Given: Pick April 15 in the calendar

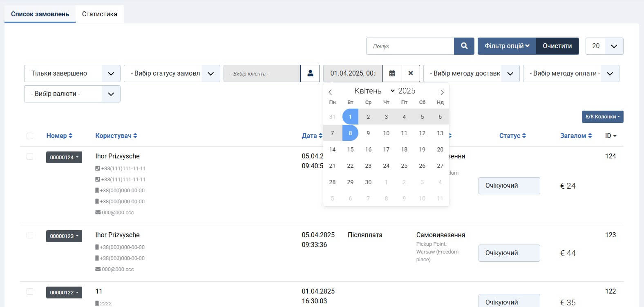Looking at the screenshot, I should [x=350, y=149].
